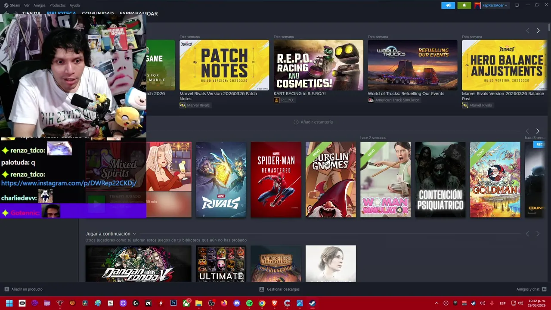This screenshot has height=310, width=551.
Task: Click the vertical scrollbar of the library
Action: click(x=549, y=27)
